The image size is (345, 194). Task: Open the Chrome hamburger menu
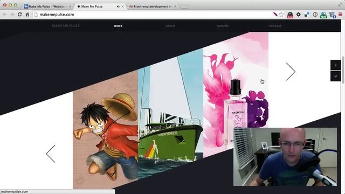tap(340, 15)
